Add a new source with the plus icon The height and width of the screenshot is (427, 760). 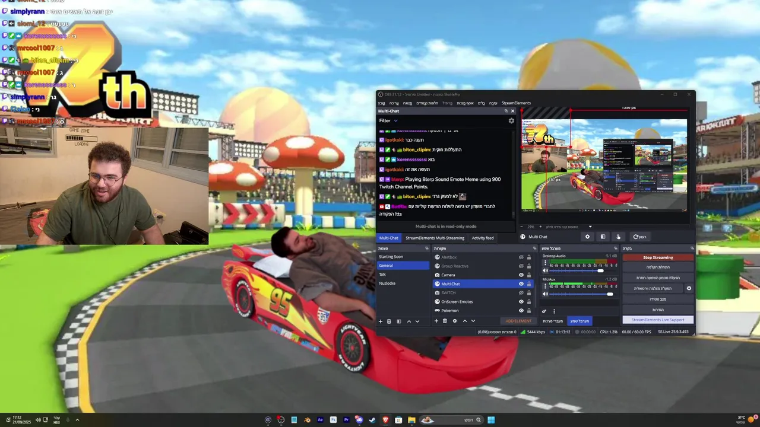(x=436, y=321)
